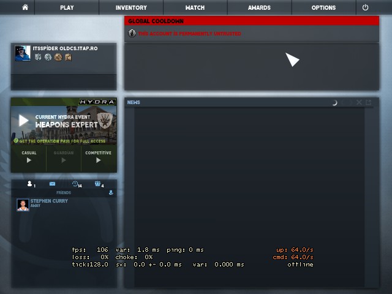
Task: Close the News panel
Action: [x=359, y=102]
